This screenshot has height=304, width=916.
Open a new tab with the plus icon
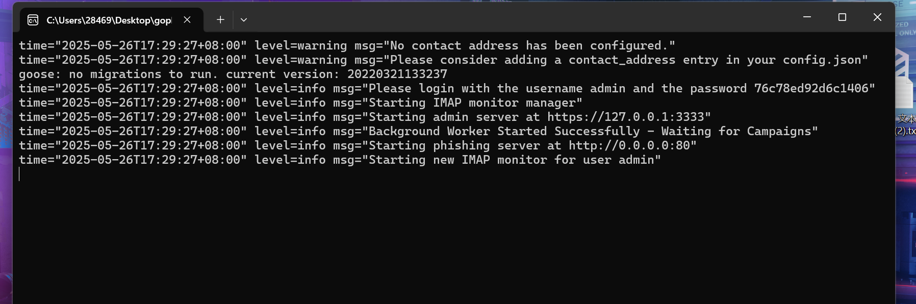click(220, 20)
